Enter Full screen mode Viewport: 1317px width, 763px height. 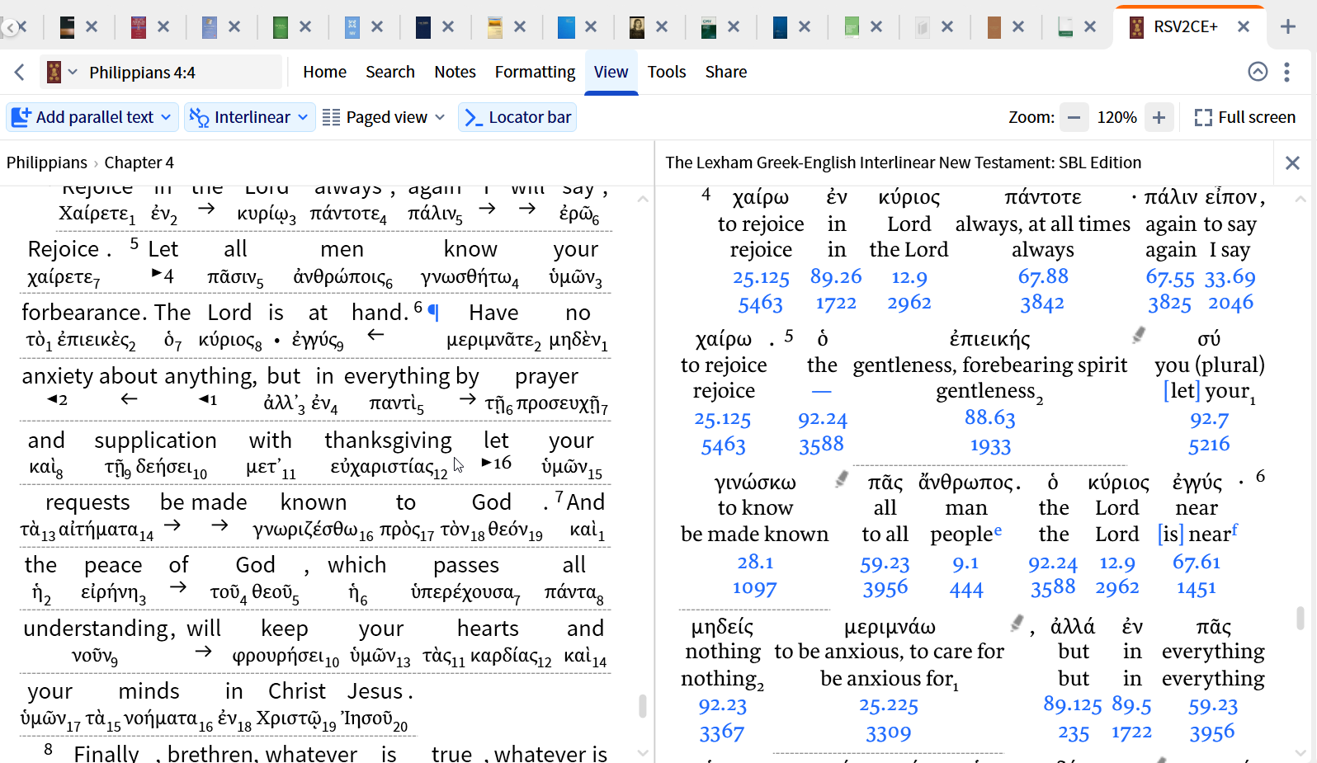click(x=1244, y=117)
